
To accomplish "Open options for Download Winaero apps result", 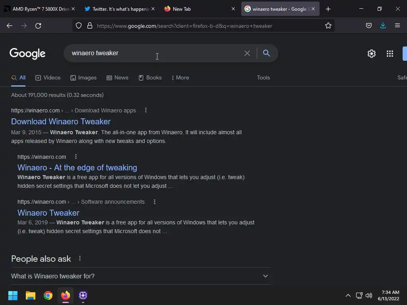I will point(146,110).
